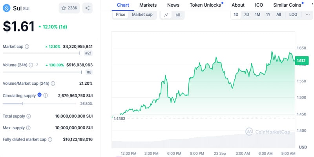Open Volume/Market cap (24h) info icon

(x=53, y=83)
